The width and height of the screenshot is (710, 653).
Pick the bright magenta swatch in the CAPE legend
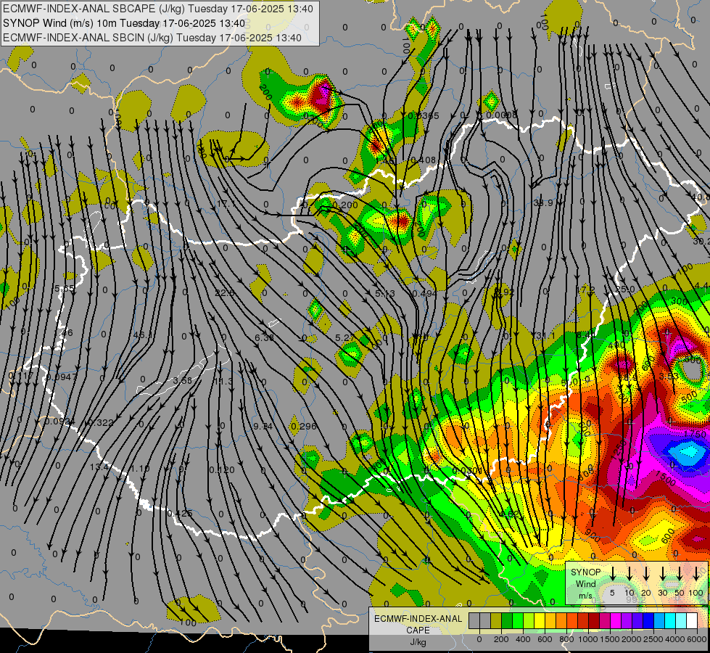pyautogui.click(x=616, y=621)
